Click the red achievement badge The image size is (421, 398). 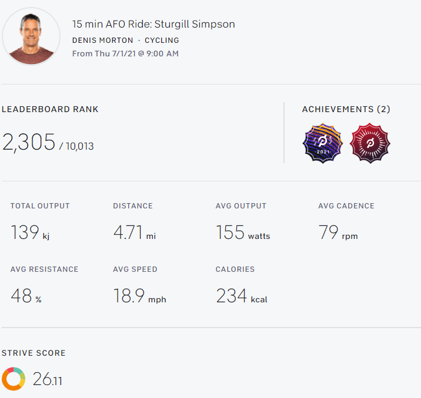370,143
